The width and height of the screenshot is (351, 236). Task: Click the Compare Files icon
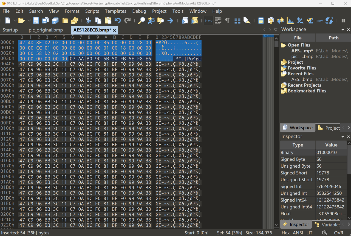click(271, 21)
